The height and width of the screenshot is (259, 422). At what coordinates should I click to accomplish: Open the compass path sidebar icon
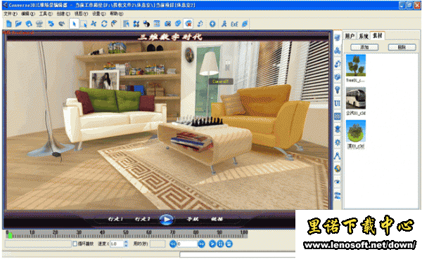[x=338, y=156]
